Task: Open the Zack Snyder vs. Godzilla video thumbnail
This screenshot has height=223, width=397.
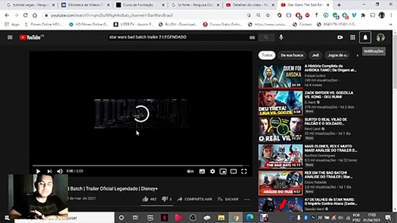Action: [x=280, y=103]
